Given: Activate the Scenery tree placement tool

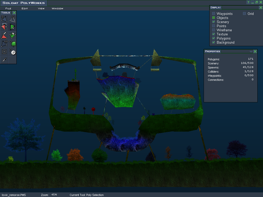Looking at the screenshot, I should point(12,43).
